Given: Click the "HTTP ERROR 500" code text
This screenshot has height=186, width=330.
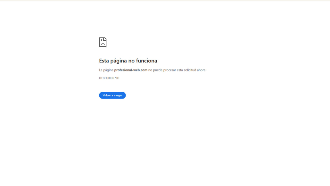Looking at the screenshot, I should coord(109,78).
